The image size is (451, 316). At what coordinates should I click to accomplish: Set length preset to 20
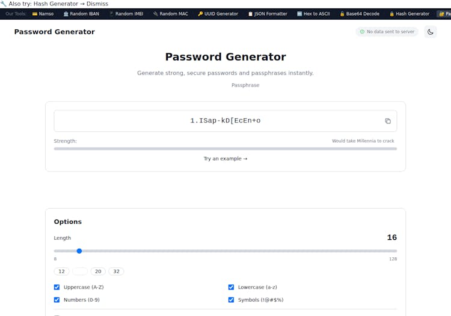pos(98,271)
